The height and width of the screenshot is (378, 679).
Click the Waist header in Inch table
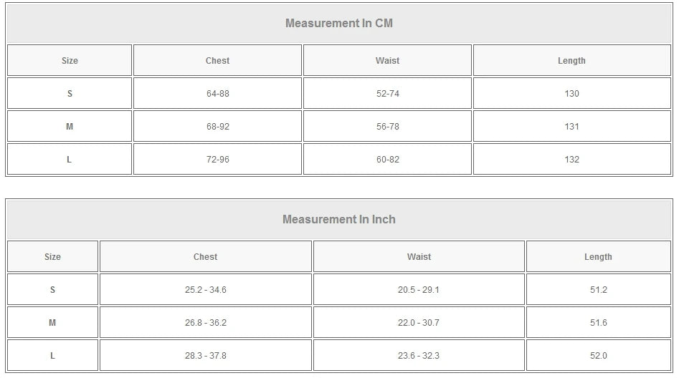coord(419,257)
